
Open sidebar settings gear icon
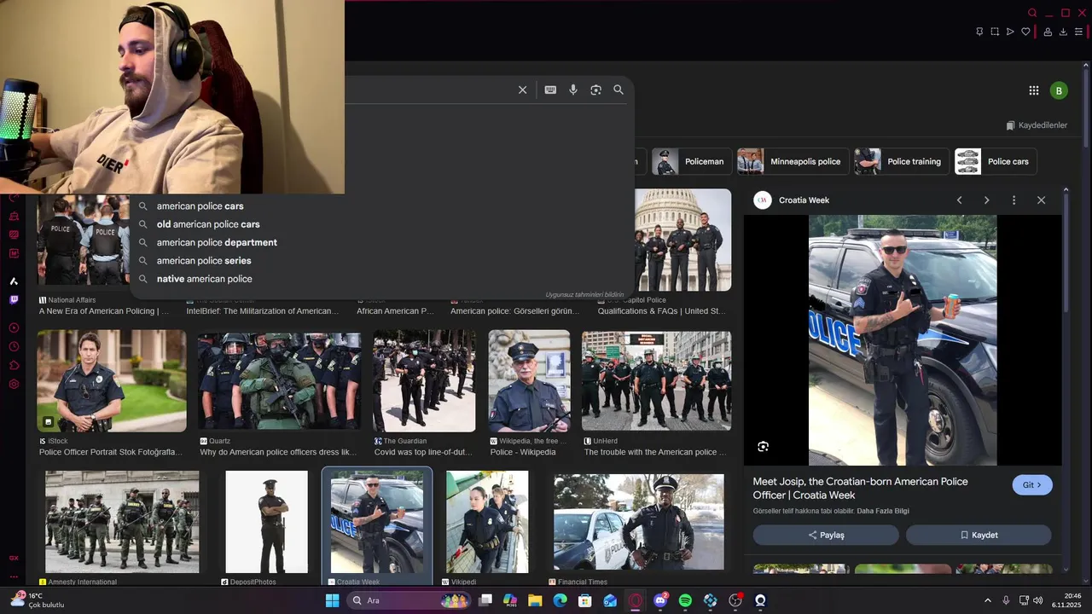(14, 384)
